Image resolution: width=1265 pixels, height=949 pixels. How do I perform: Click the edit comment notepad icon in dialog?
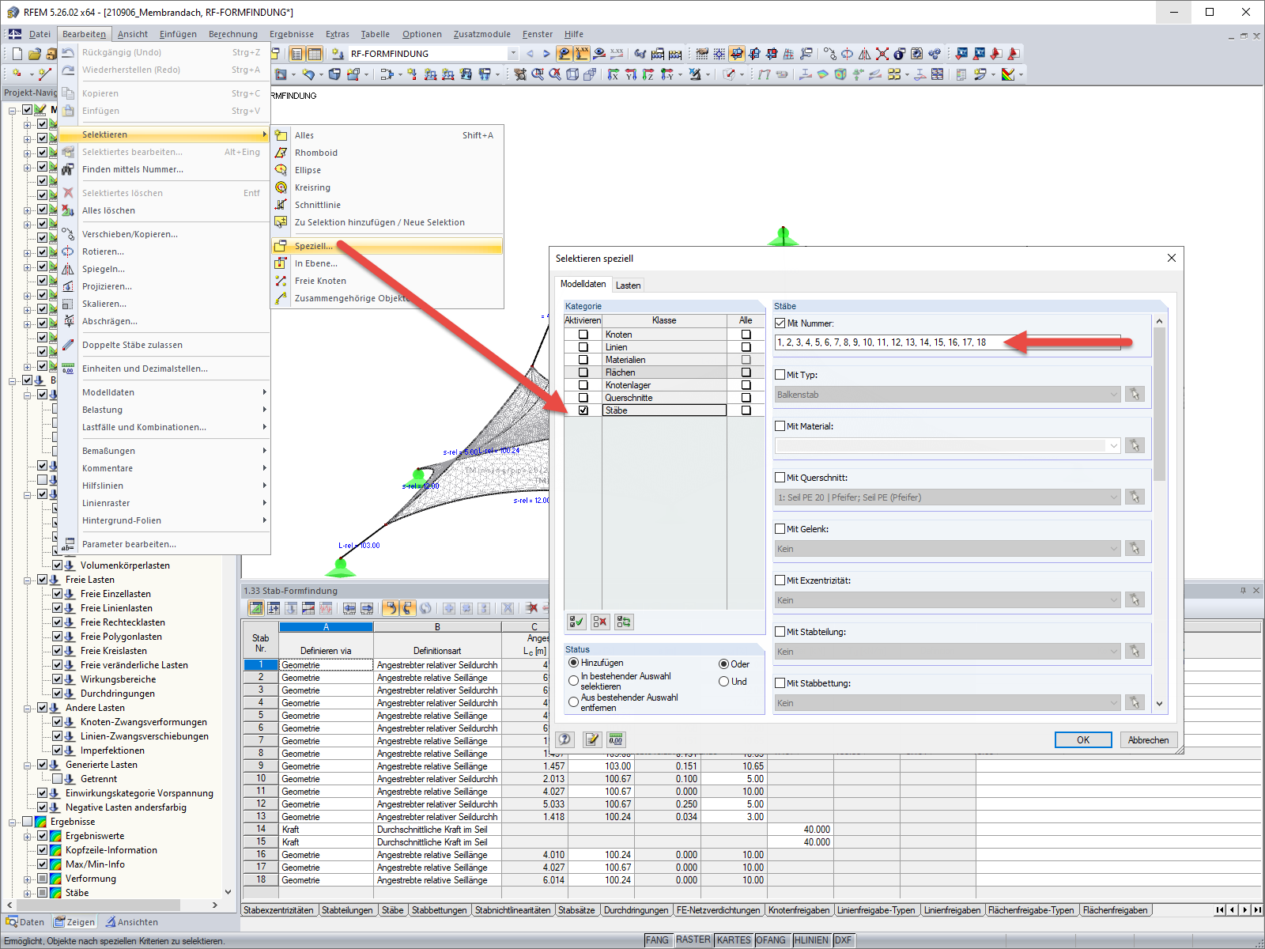(x=591, y=739)
